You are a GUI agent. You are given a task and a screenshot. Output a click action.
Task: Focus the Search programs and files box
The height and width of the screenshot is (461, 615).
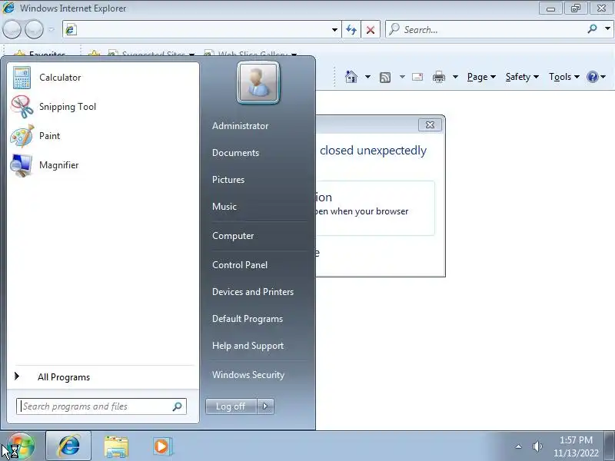[x=101, y=406]
